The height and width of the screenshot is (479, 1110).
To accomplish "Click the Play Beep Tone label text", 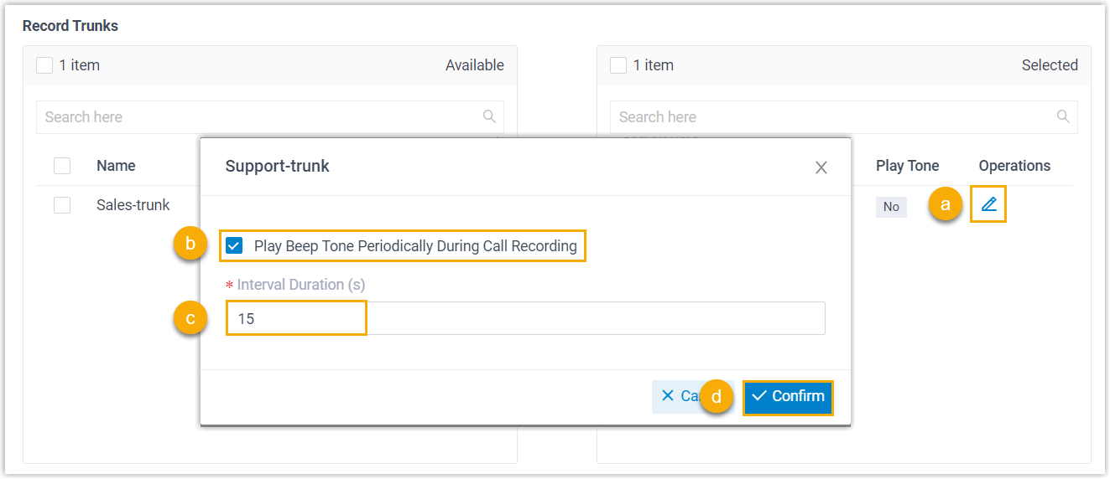I will point(415,246).
